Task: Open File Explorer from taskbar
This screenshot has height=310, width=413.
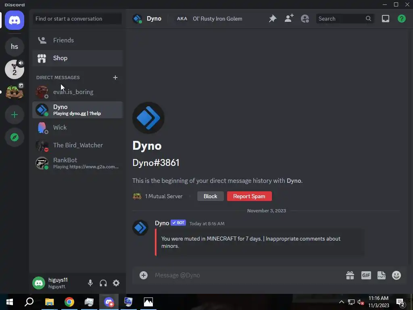Action: [49, 302]
